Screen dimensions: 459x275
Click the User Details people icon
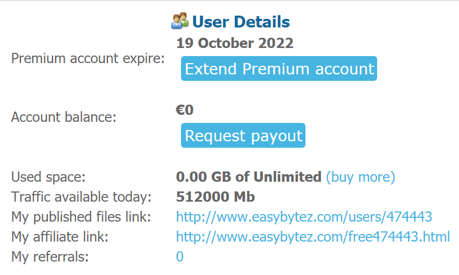coord(180,22)
